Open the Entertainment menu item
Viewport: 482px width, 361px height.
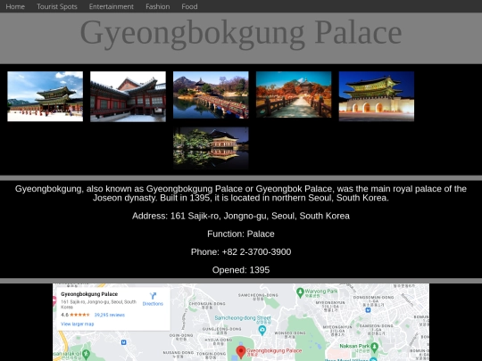click(112, 6)
